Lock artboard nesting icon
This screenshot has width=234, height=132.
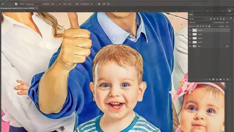click(x=206, y=26)
